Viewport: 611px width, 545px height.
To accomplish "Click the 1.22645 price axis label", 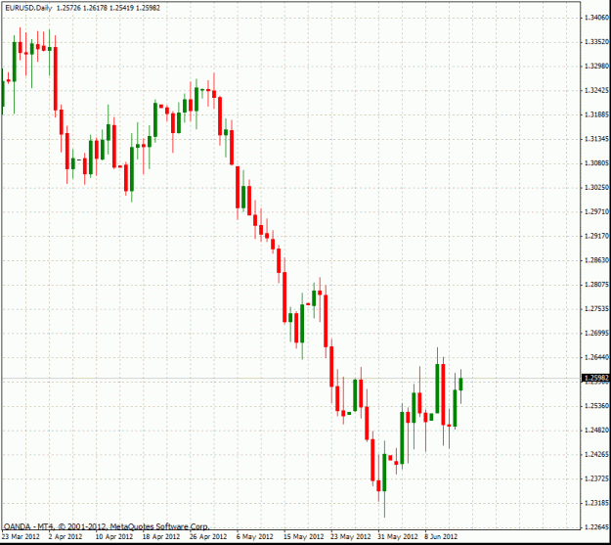I will coord(596,527).
